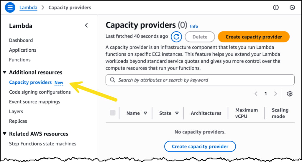Click the orange Create capacity provider button
Screen dimensions: 302x162
tap(254, 37)
